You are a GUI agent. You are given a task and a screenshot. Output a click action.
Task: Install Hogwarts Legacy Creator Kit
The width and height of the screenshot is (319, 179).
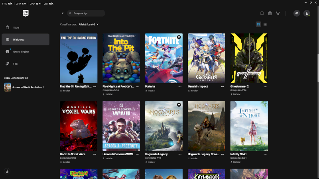tap(193, 158)
